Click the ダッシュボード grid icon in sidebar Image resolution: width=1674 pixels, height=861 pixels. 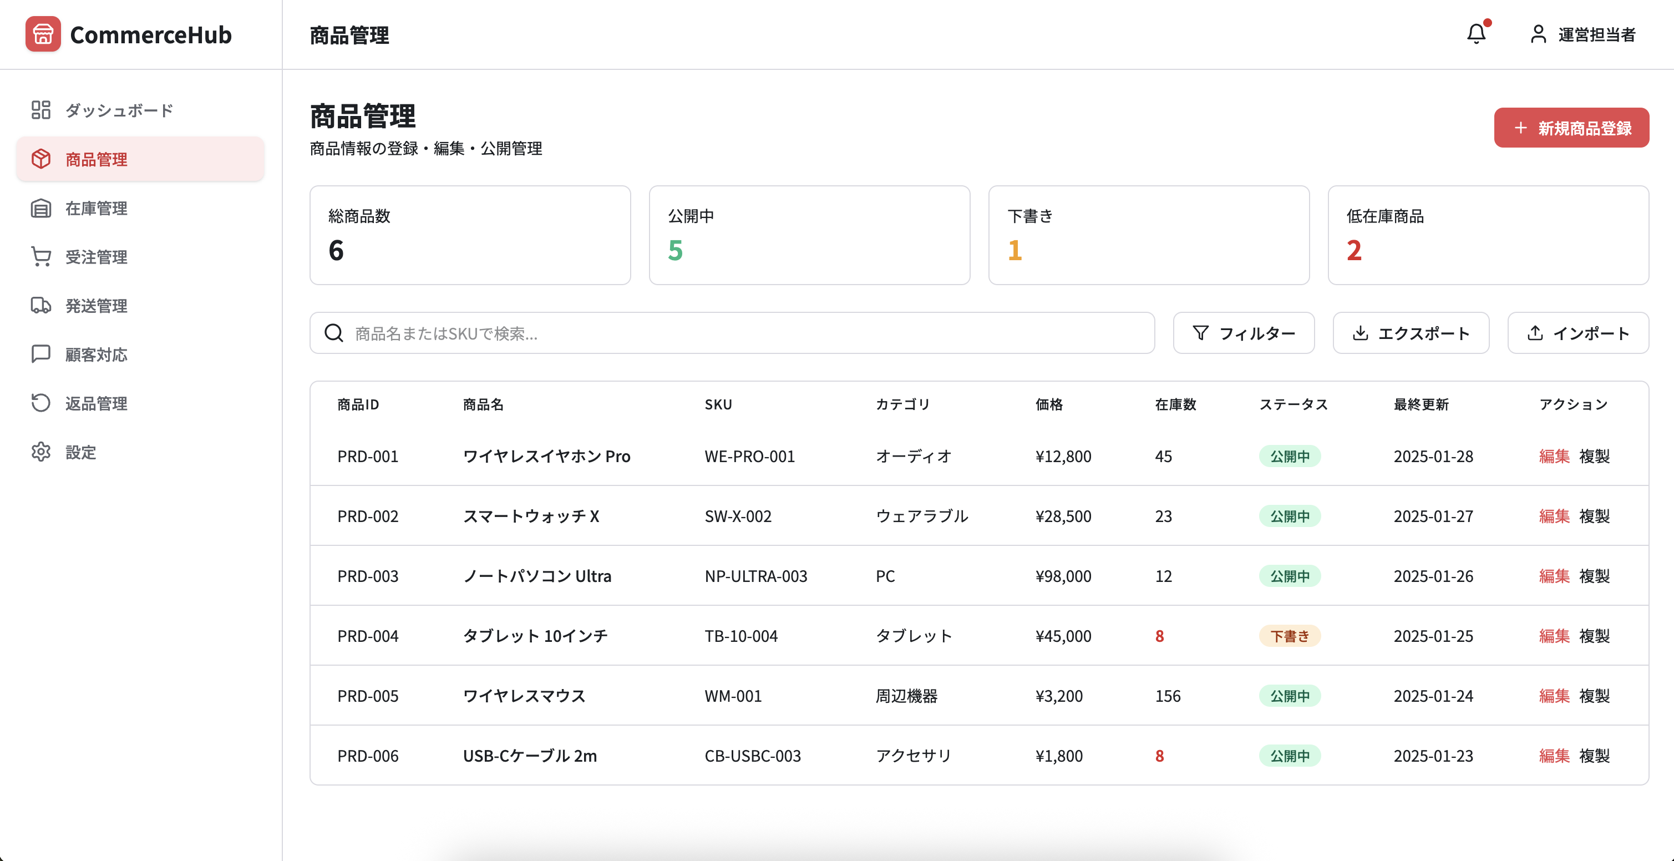(40, 110)
